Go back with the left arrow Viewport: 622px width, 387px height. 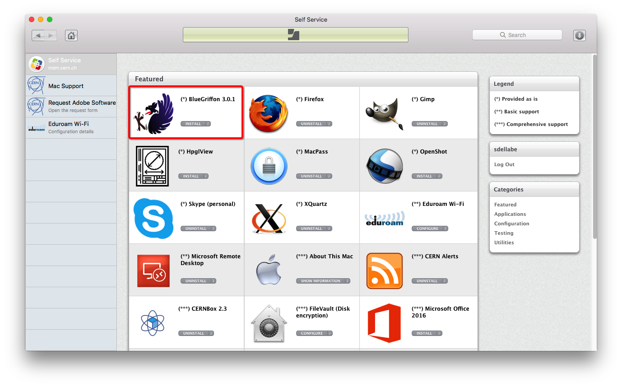[38, 35]
